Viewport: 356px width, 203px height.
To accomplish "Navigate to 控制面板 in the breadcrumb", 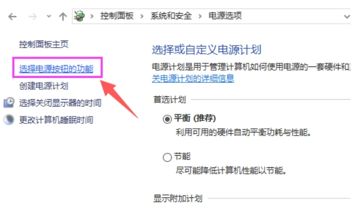I will (117, 16).
